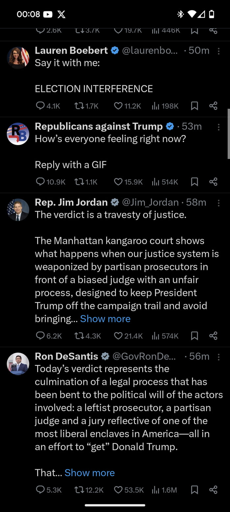The image size is (230, 512).
Task: Open the Republicans against Trump tweet menu
Action: (218, 127)
